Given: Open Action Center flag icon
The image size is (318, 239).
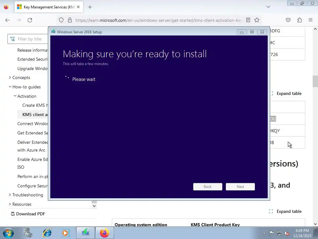Looking at the screenshot, I should point(271,233).
